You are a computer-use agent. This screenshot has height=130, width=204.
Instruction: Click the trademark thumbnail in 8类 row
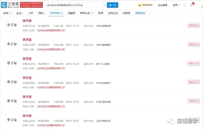pos(12,63)
